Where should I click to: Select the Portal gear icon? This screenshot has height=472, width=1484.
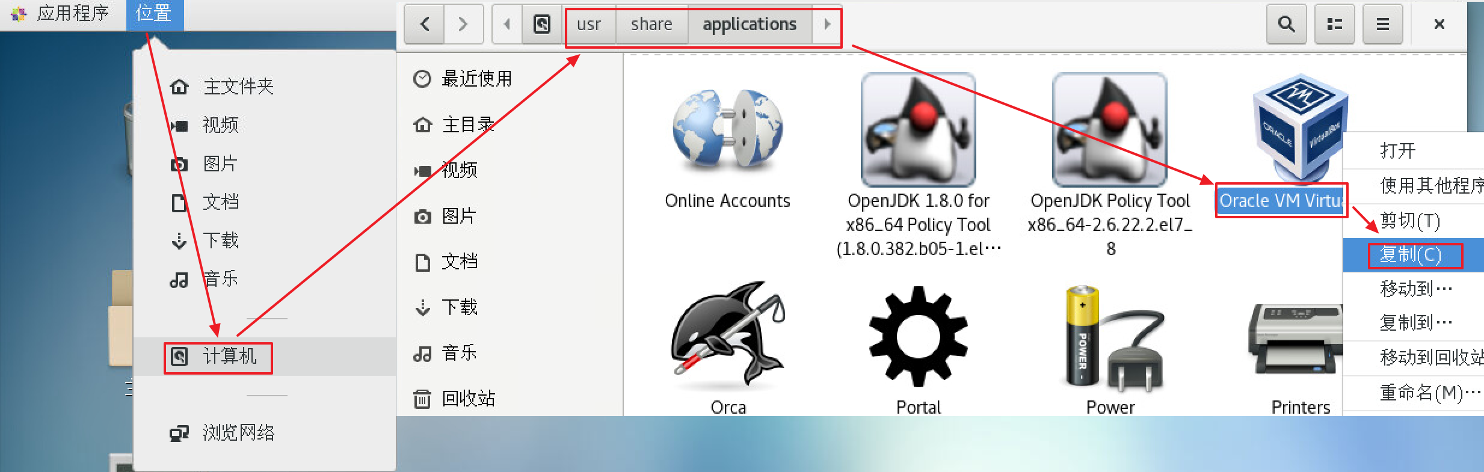pyautogui.click(x=918, y=336)
